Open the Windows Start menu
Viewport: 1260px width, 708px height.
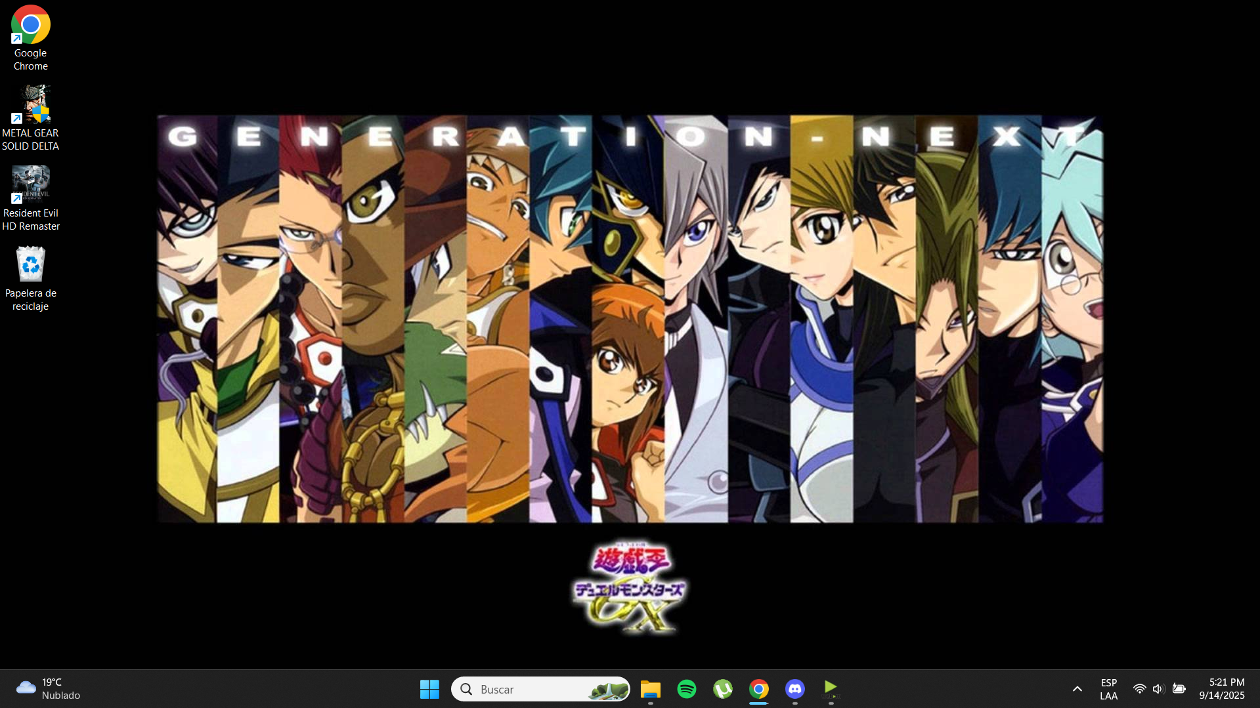[429, 689]
